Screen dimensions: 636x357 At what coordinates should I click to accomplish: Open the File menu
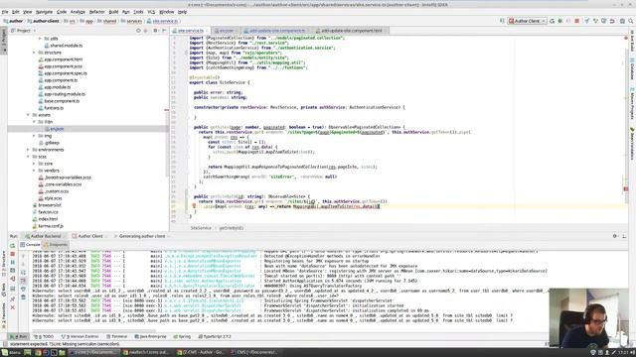[5, 12]
